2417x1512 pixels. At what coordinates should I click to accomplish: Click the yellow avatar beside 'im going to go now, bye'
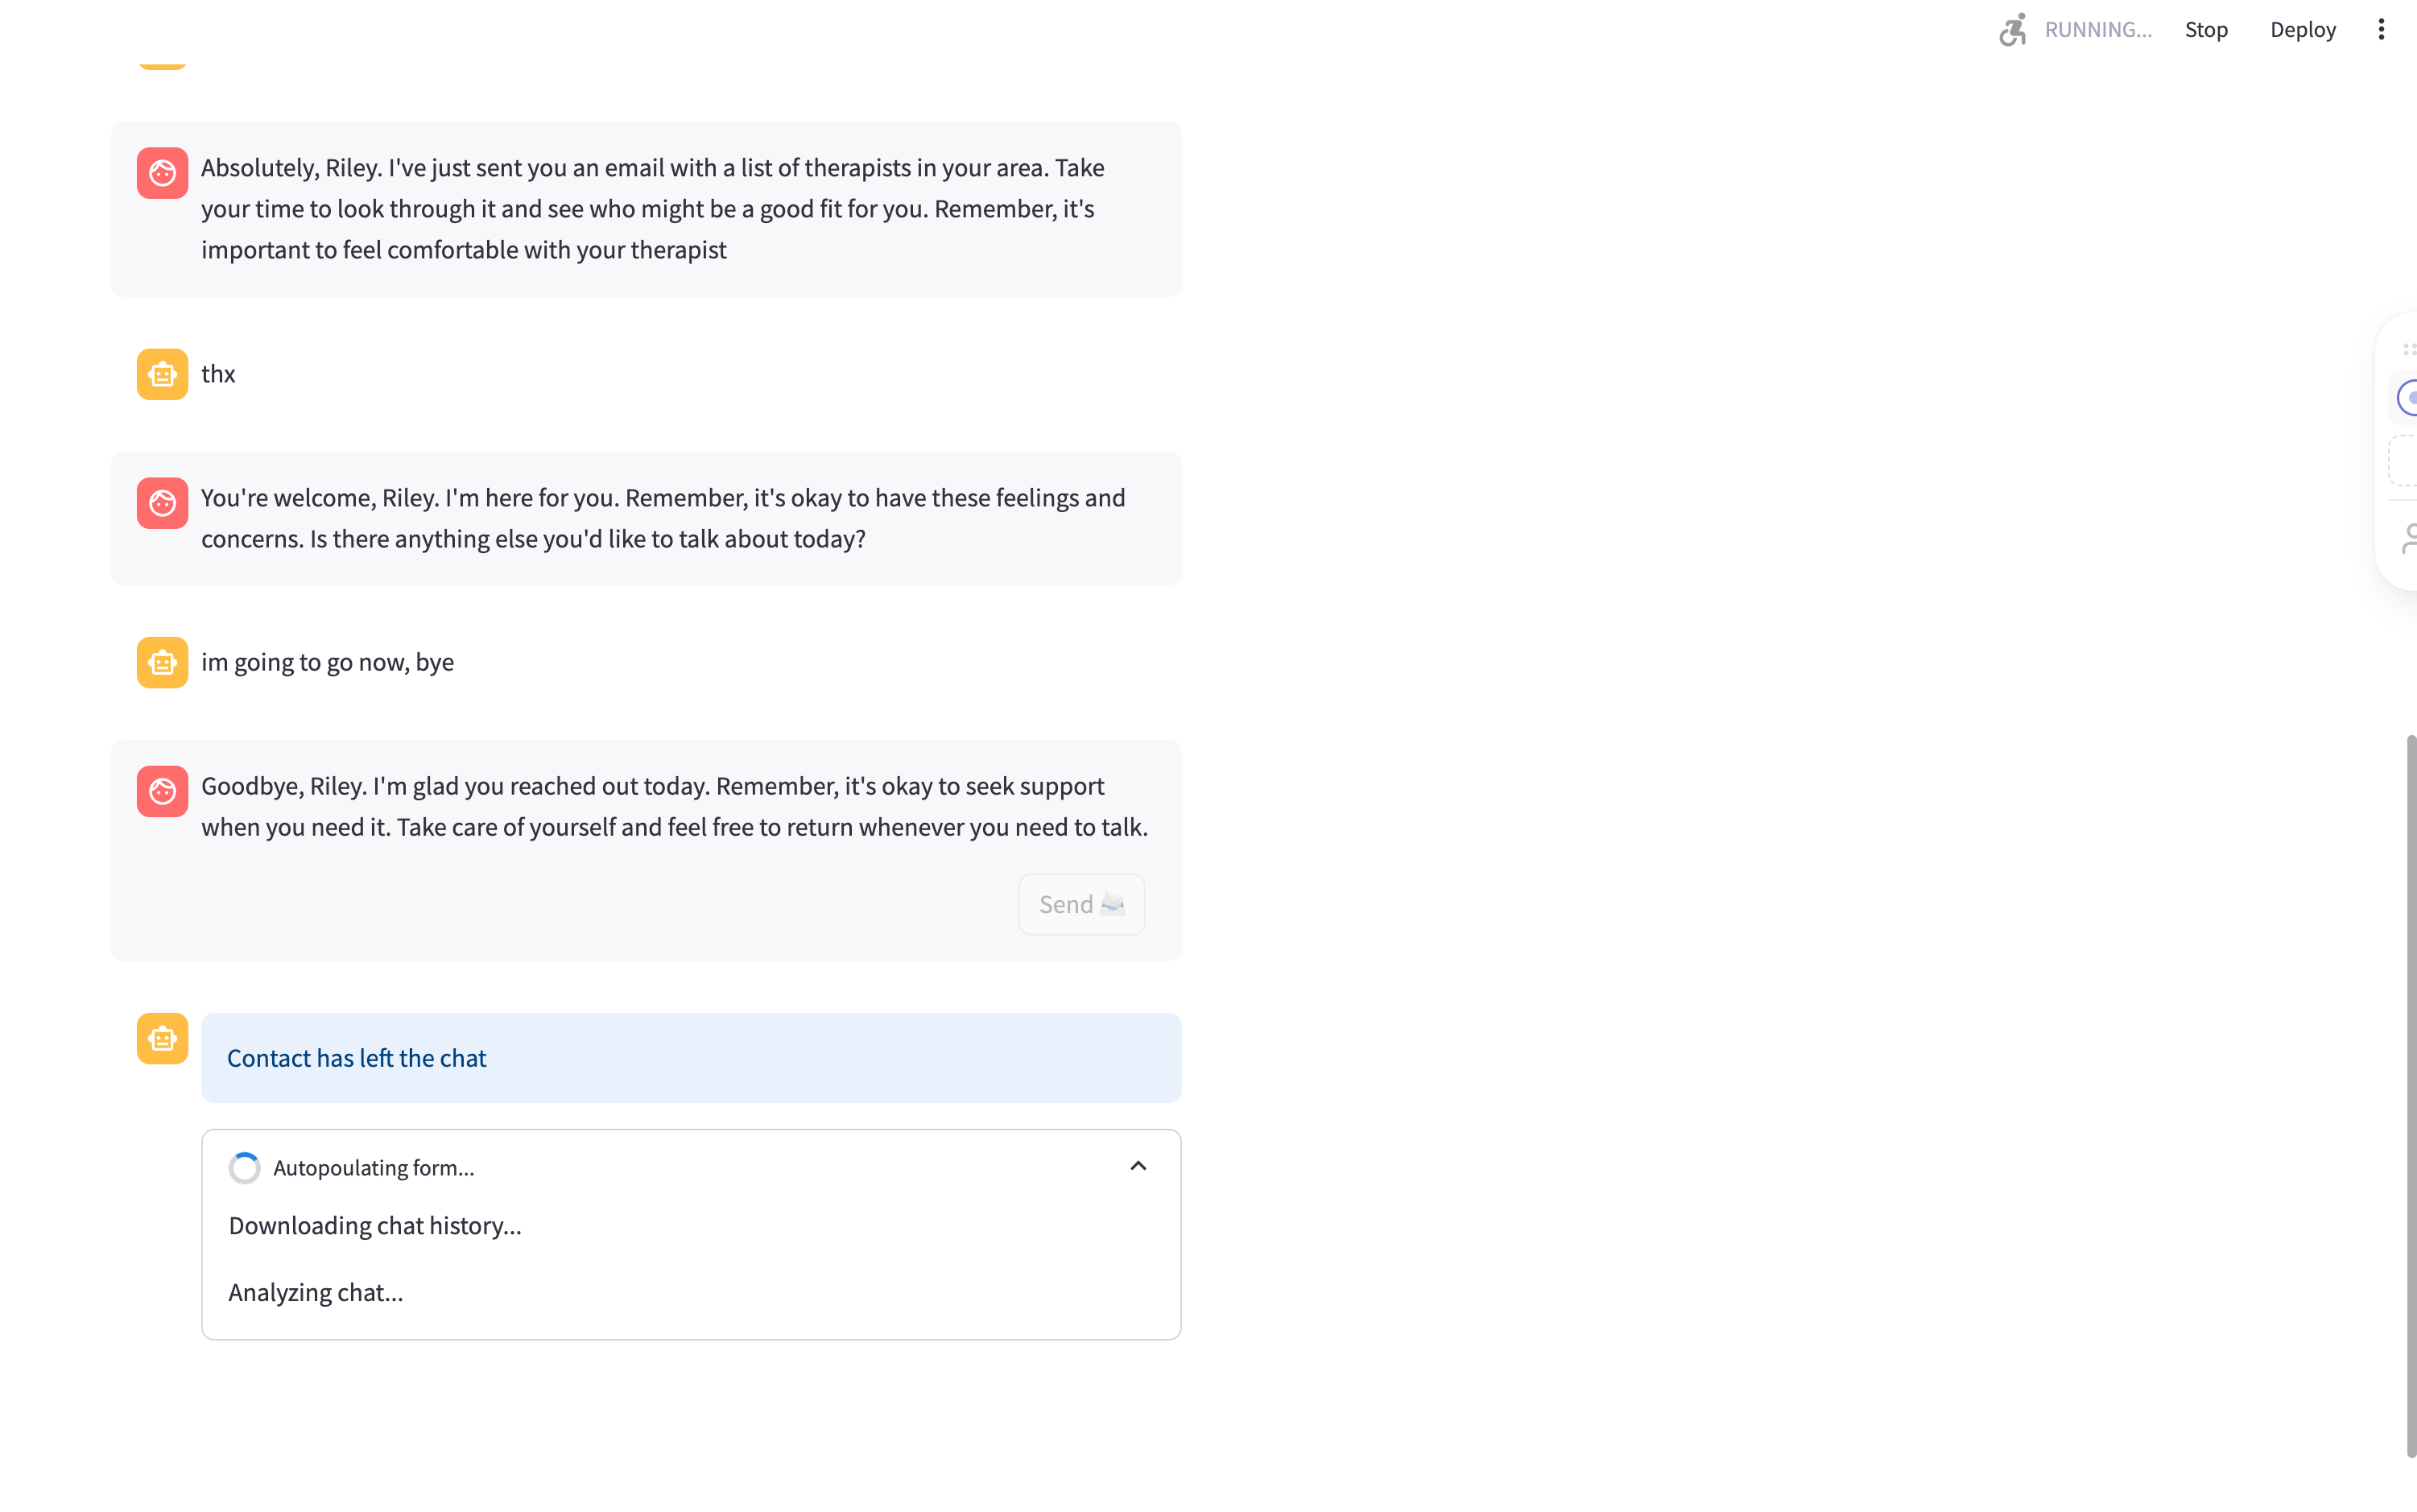click(x=162, y=662)
